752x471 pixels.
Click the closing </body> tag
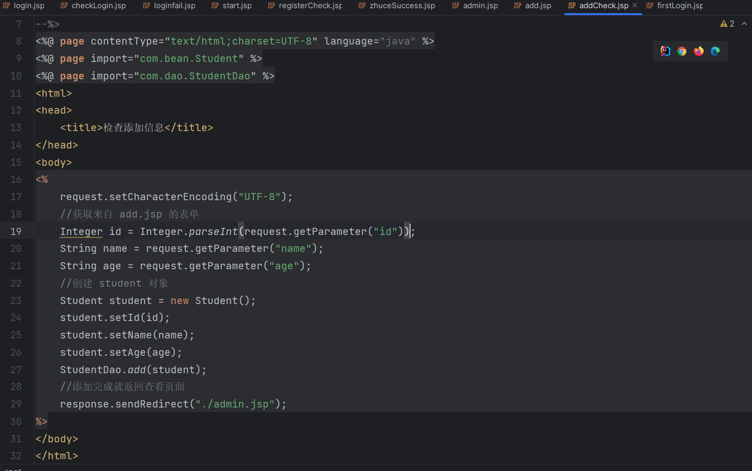pos(57,439)
